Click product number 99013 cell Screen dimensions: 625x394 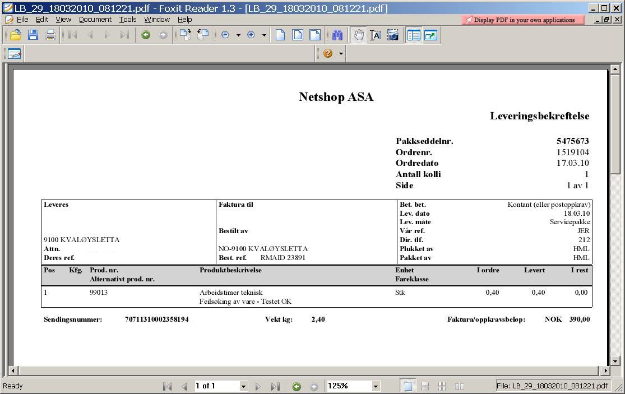coord(99,293)
